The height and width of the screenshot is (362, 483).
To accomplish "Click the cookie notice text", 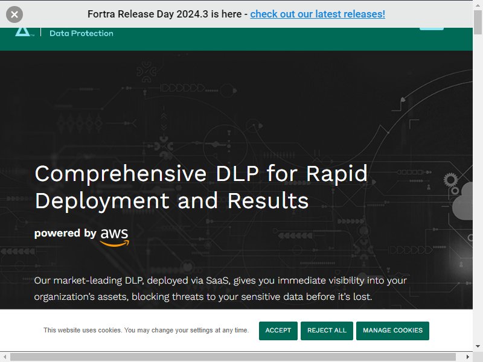I will (x=146, y=330).
